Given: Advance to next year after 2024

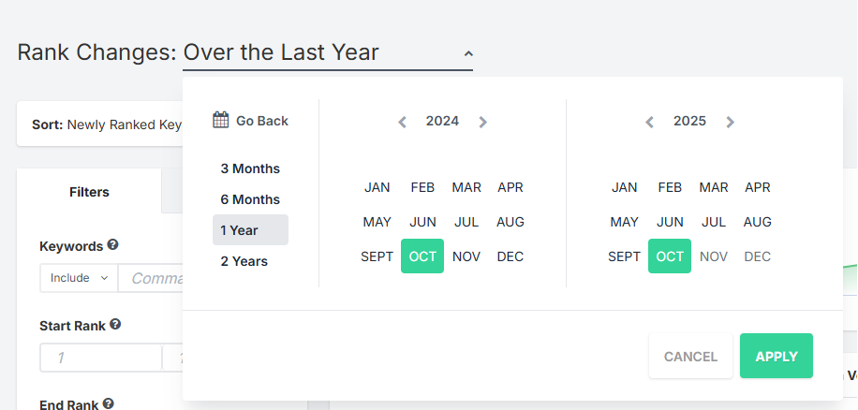Looking at the screenshot, I should point(482,122).
